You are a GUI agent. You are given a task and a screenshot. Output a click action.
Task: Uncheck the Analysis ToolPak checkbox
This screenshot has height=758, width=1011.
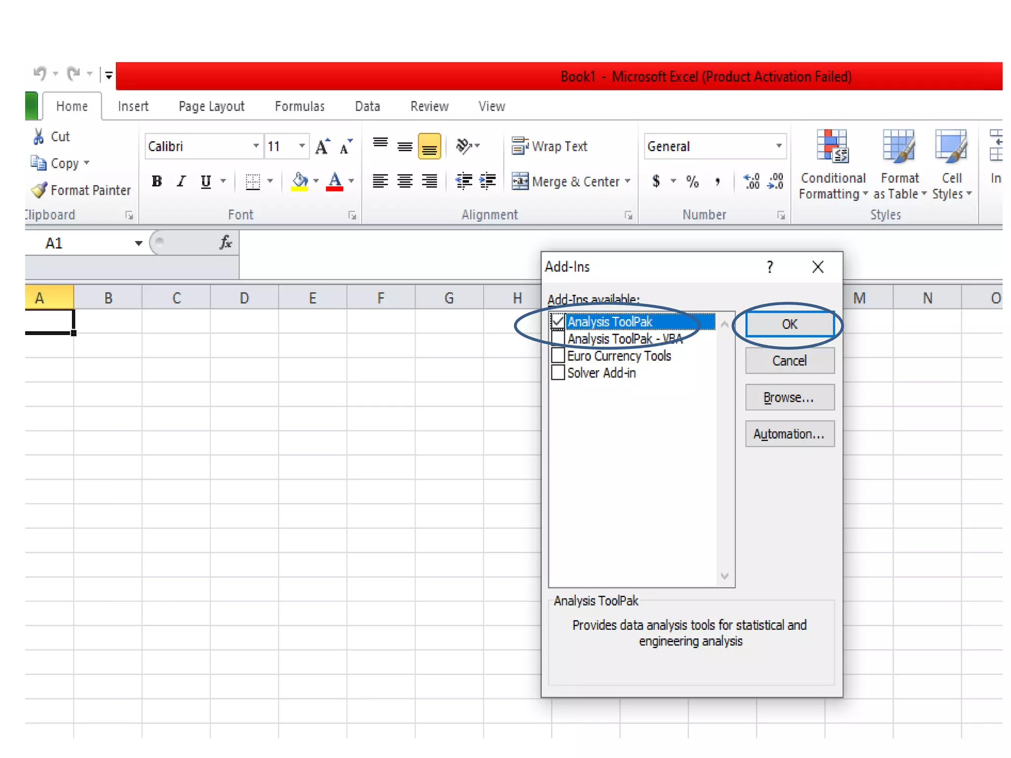558,322
